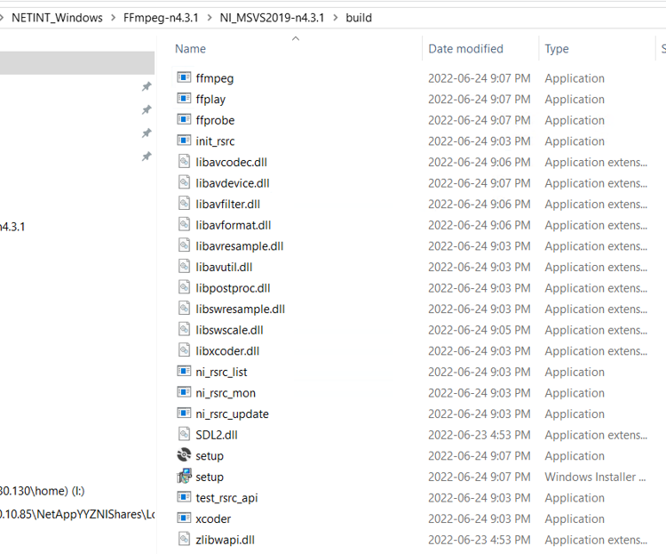666x554 pixels.
Task: Select the ni_rsrc_mon file name
Action: pos(226,393)
